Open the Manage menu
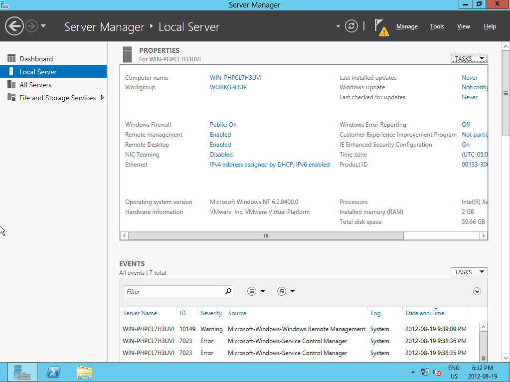The image size is (510, 382). [x=407, y=26]
